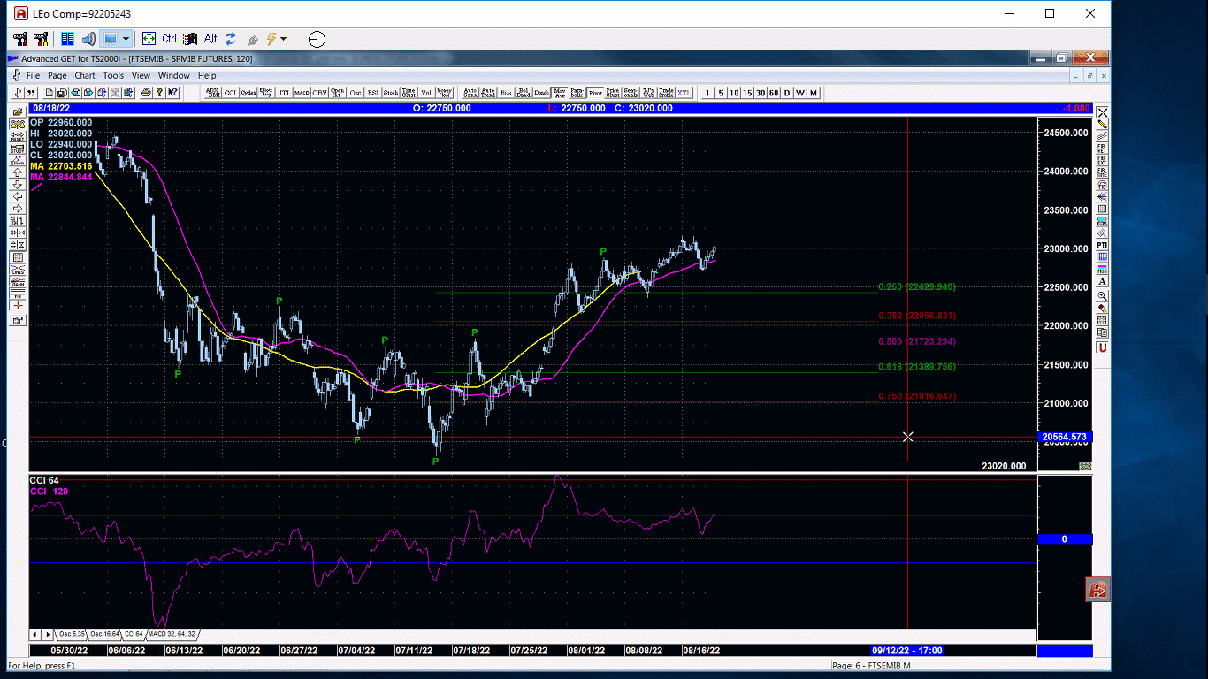
Task: Click the new page icon
Action: click(x=49, y=93)
